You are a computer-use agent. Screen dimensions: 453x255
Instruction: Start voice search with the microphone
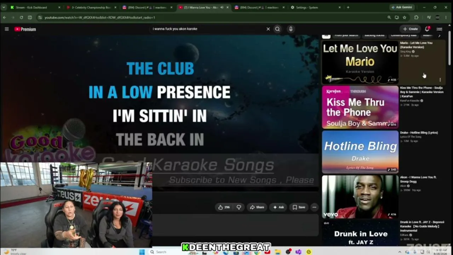point(291,29)
